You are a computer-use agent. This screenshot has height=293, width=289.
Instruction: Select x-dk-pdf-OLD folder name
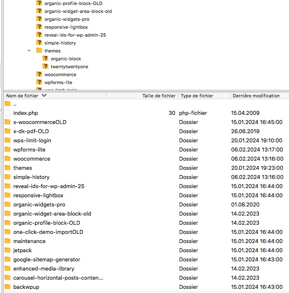[x=31, y=131]
